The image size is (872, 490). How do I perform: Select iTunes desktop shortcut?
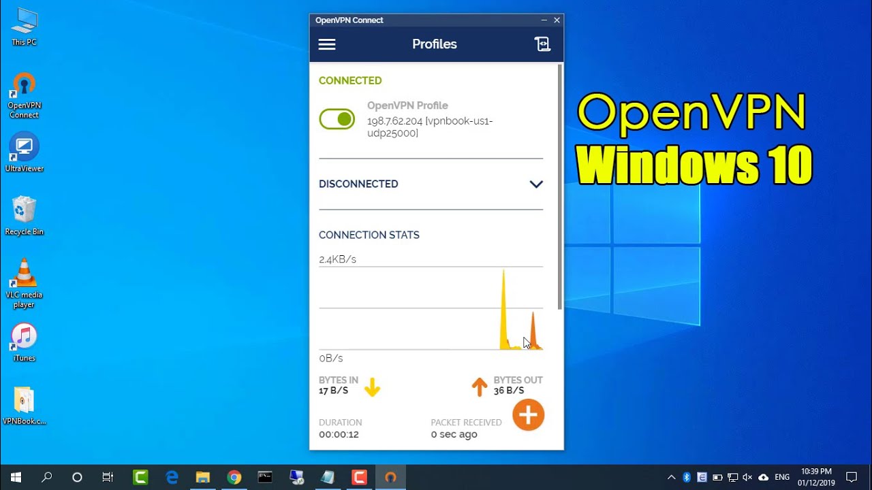(x=24, y=342)
